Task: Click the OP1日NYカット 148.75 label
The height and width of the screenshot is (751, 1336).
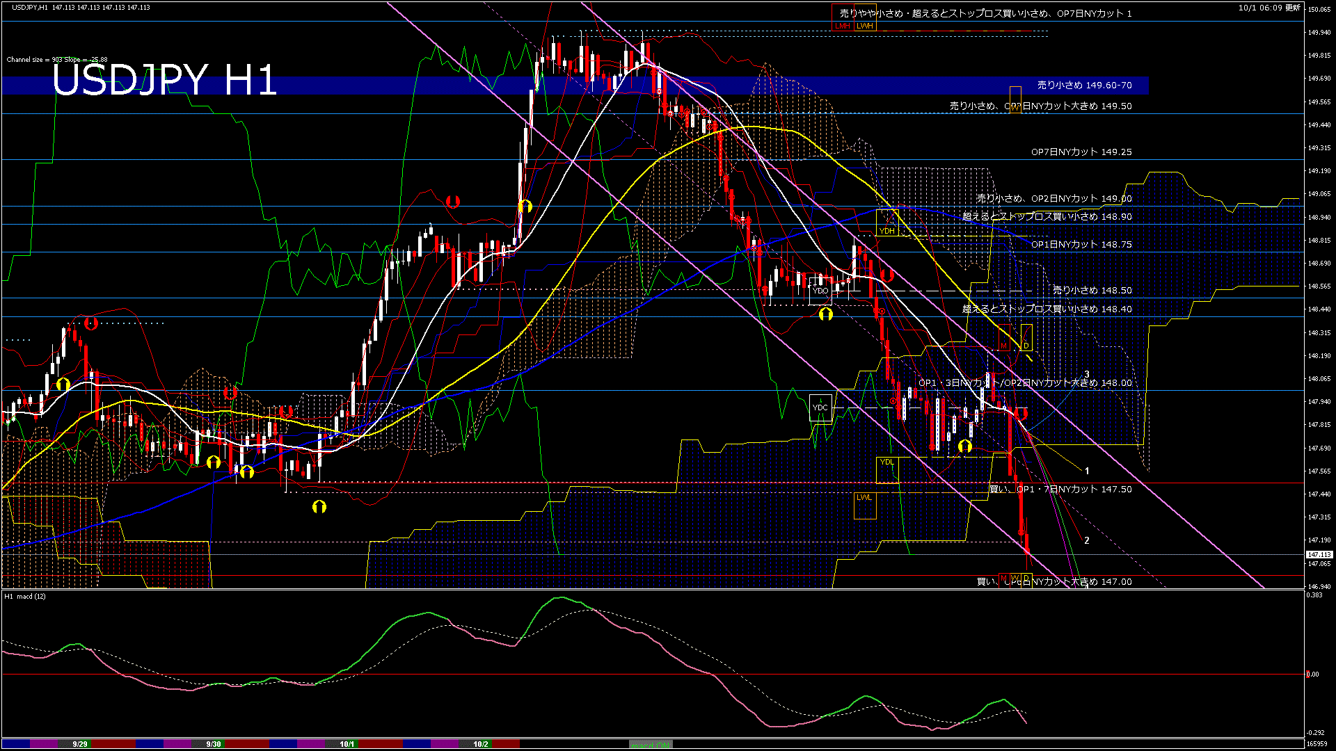Action: coord(1081,244)
